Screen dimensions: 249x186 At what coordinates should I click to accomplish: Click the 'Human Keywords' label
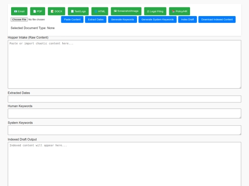tap(20, 106)
